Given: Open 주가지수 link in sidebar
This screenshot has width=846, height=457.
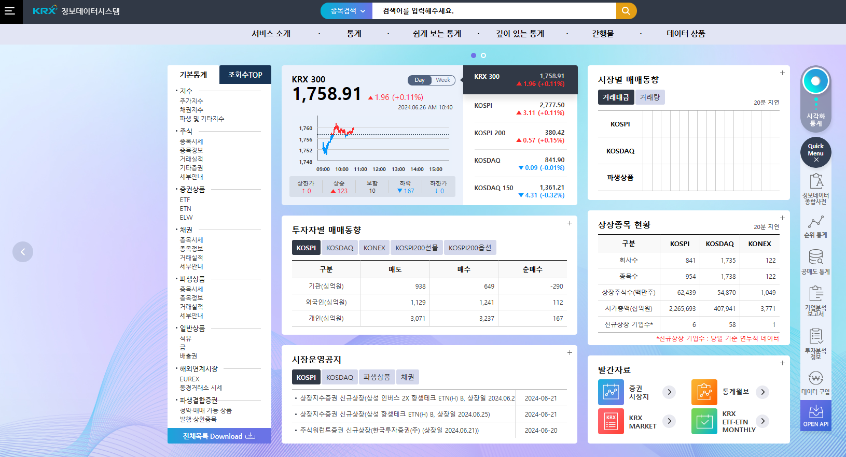Looking at the screenshot, I should point(191,101).
